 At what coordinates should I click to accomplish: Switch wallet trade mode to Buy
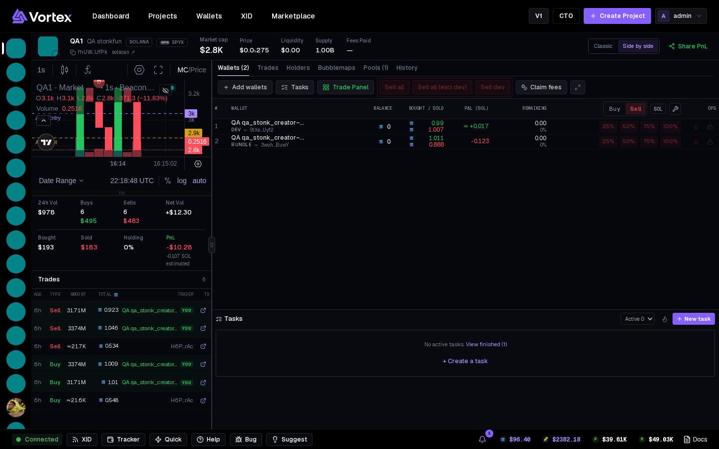pyautogui.click(x=615, y=109)
